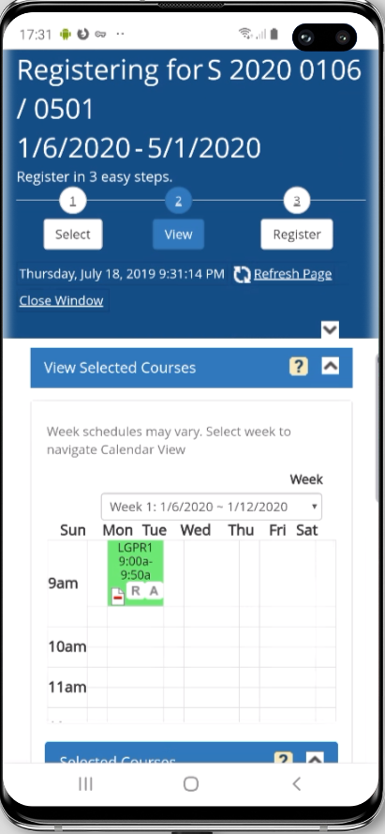Open the Week 1 selection dropdown
385x834 pixels.
tap(212, 507)
